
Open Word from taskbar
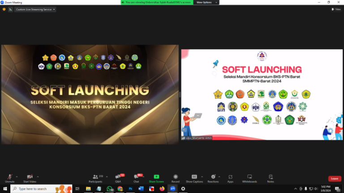(141, 189)
